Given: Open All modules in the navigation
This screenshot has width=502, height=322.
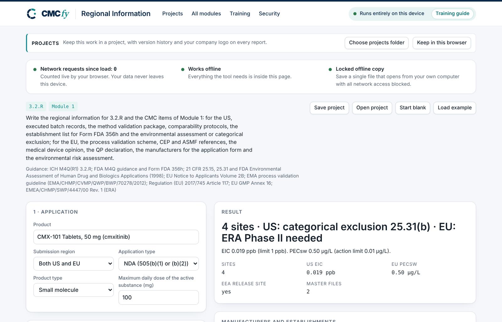Looking at the screenshot, I should tap(206, 14).
